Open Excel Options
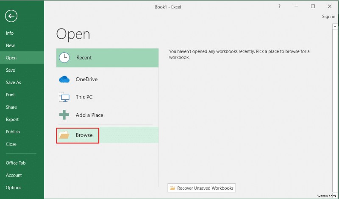 click(14, 188)
